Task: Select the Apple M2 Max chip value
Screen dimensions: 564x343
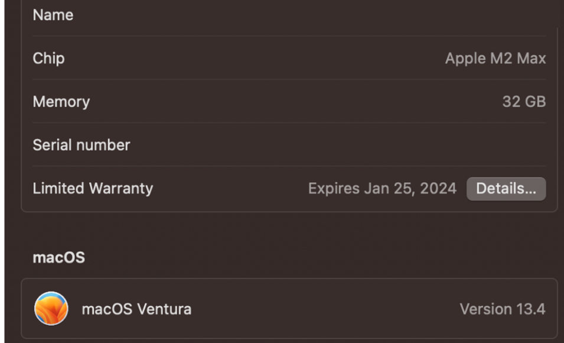Action: (x=495, y=58)
